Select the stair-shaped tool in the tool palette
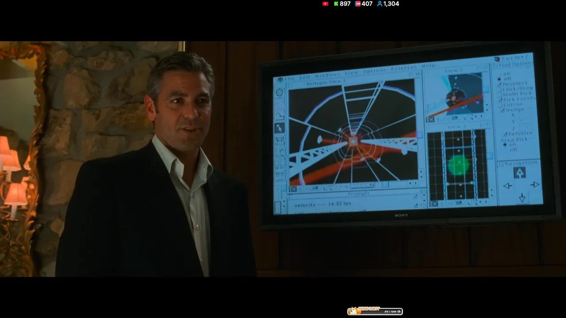This screenshot has width=566, height=318. pyautogui.click(x=279, y=116)
